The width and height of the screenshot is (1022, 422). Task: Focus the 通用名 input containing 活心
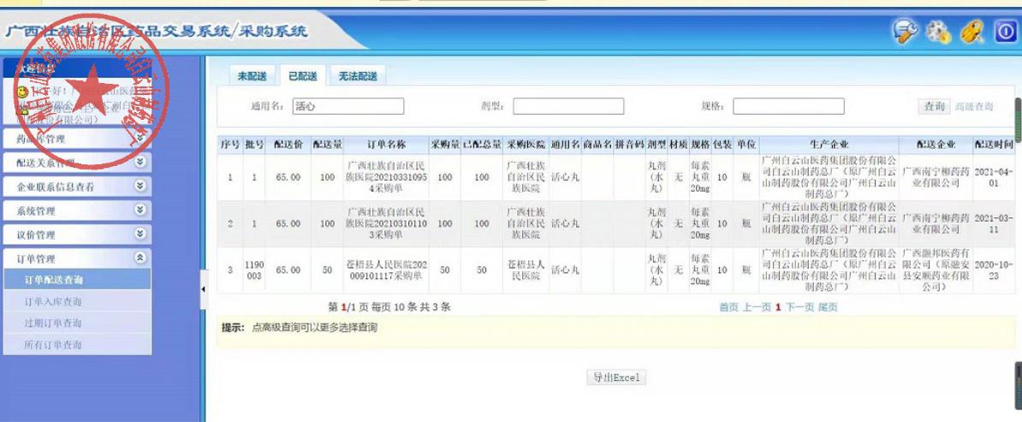pyautogui.click(x=348, y=106)
